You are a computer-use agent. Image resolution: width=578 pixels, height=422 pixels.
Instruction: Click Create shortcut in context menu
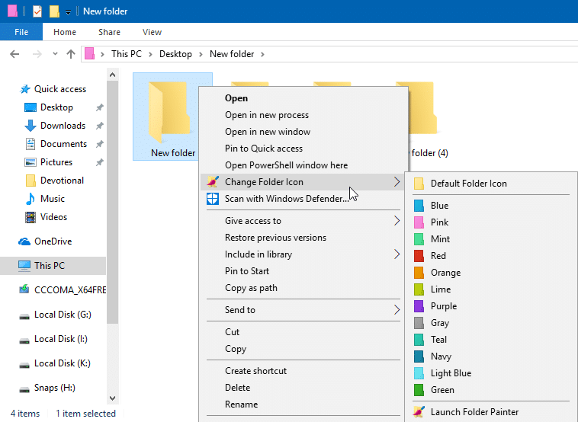click(303, 371)
